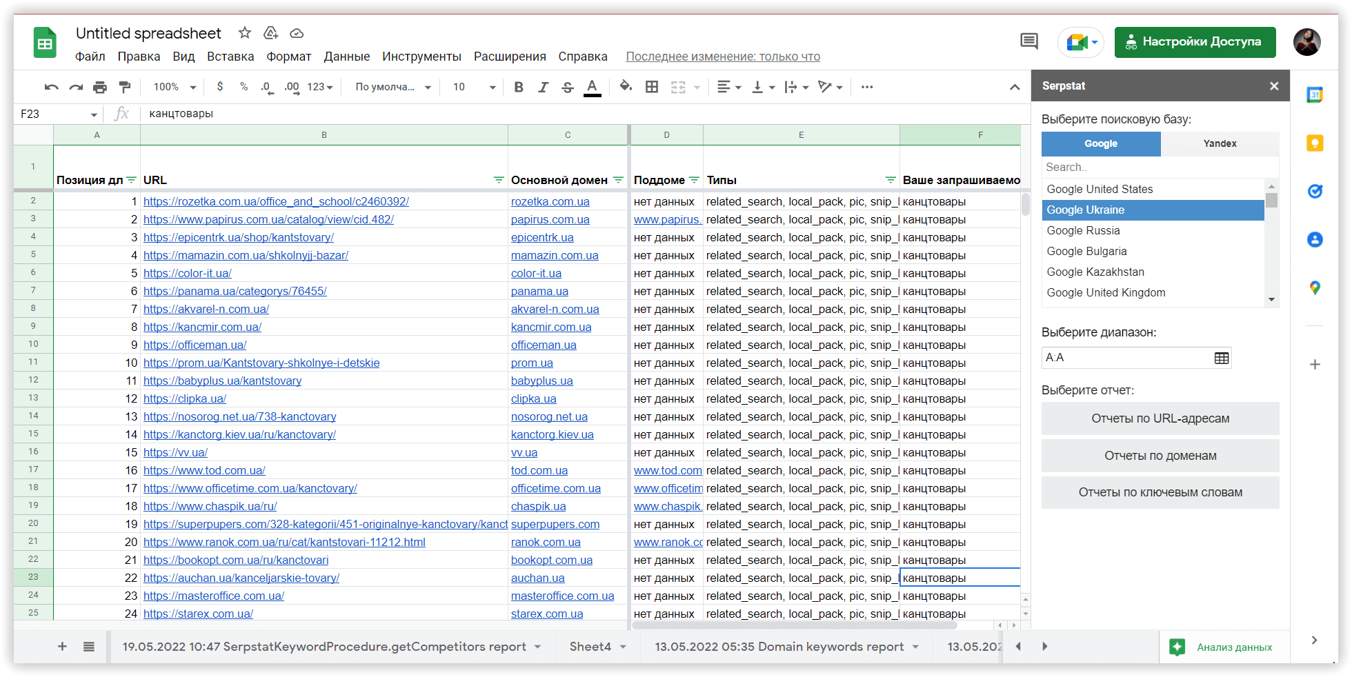Open the URL column filter icon
1352x677 pixels.
point(498,180)
